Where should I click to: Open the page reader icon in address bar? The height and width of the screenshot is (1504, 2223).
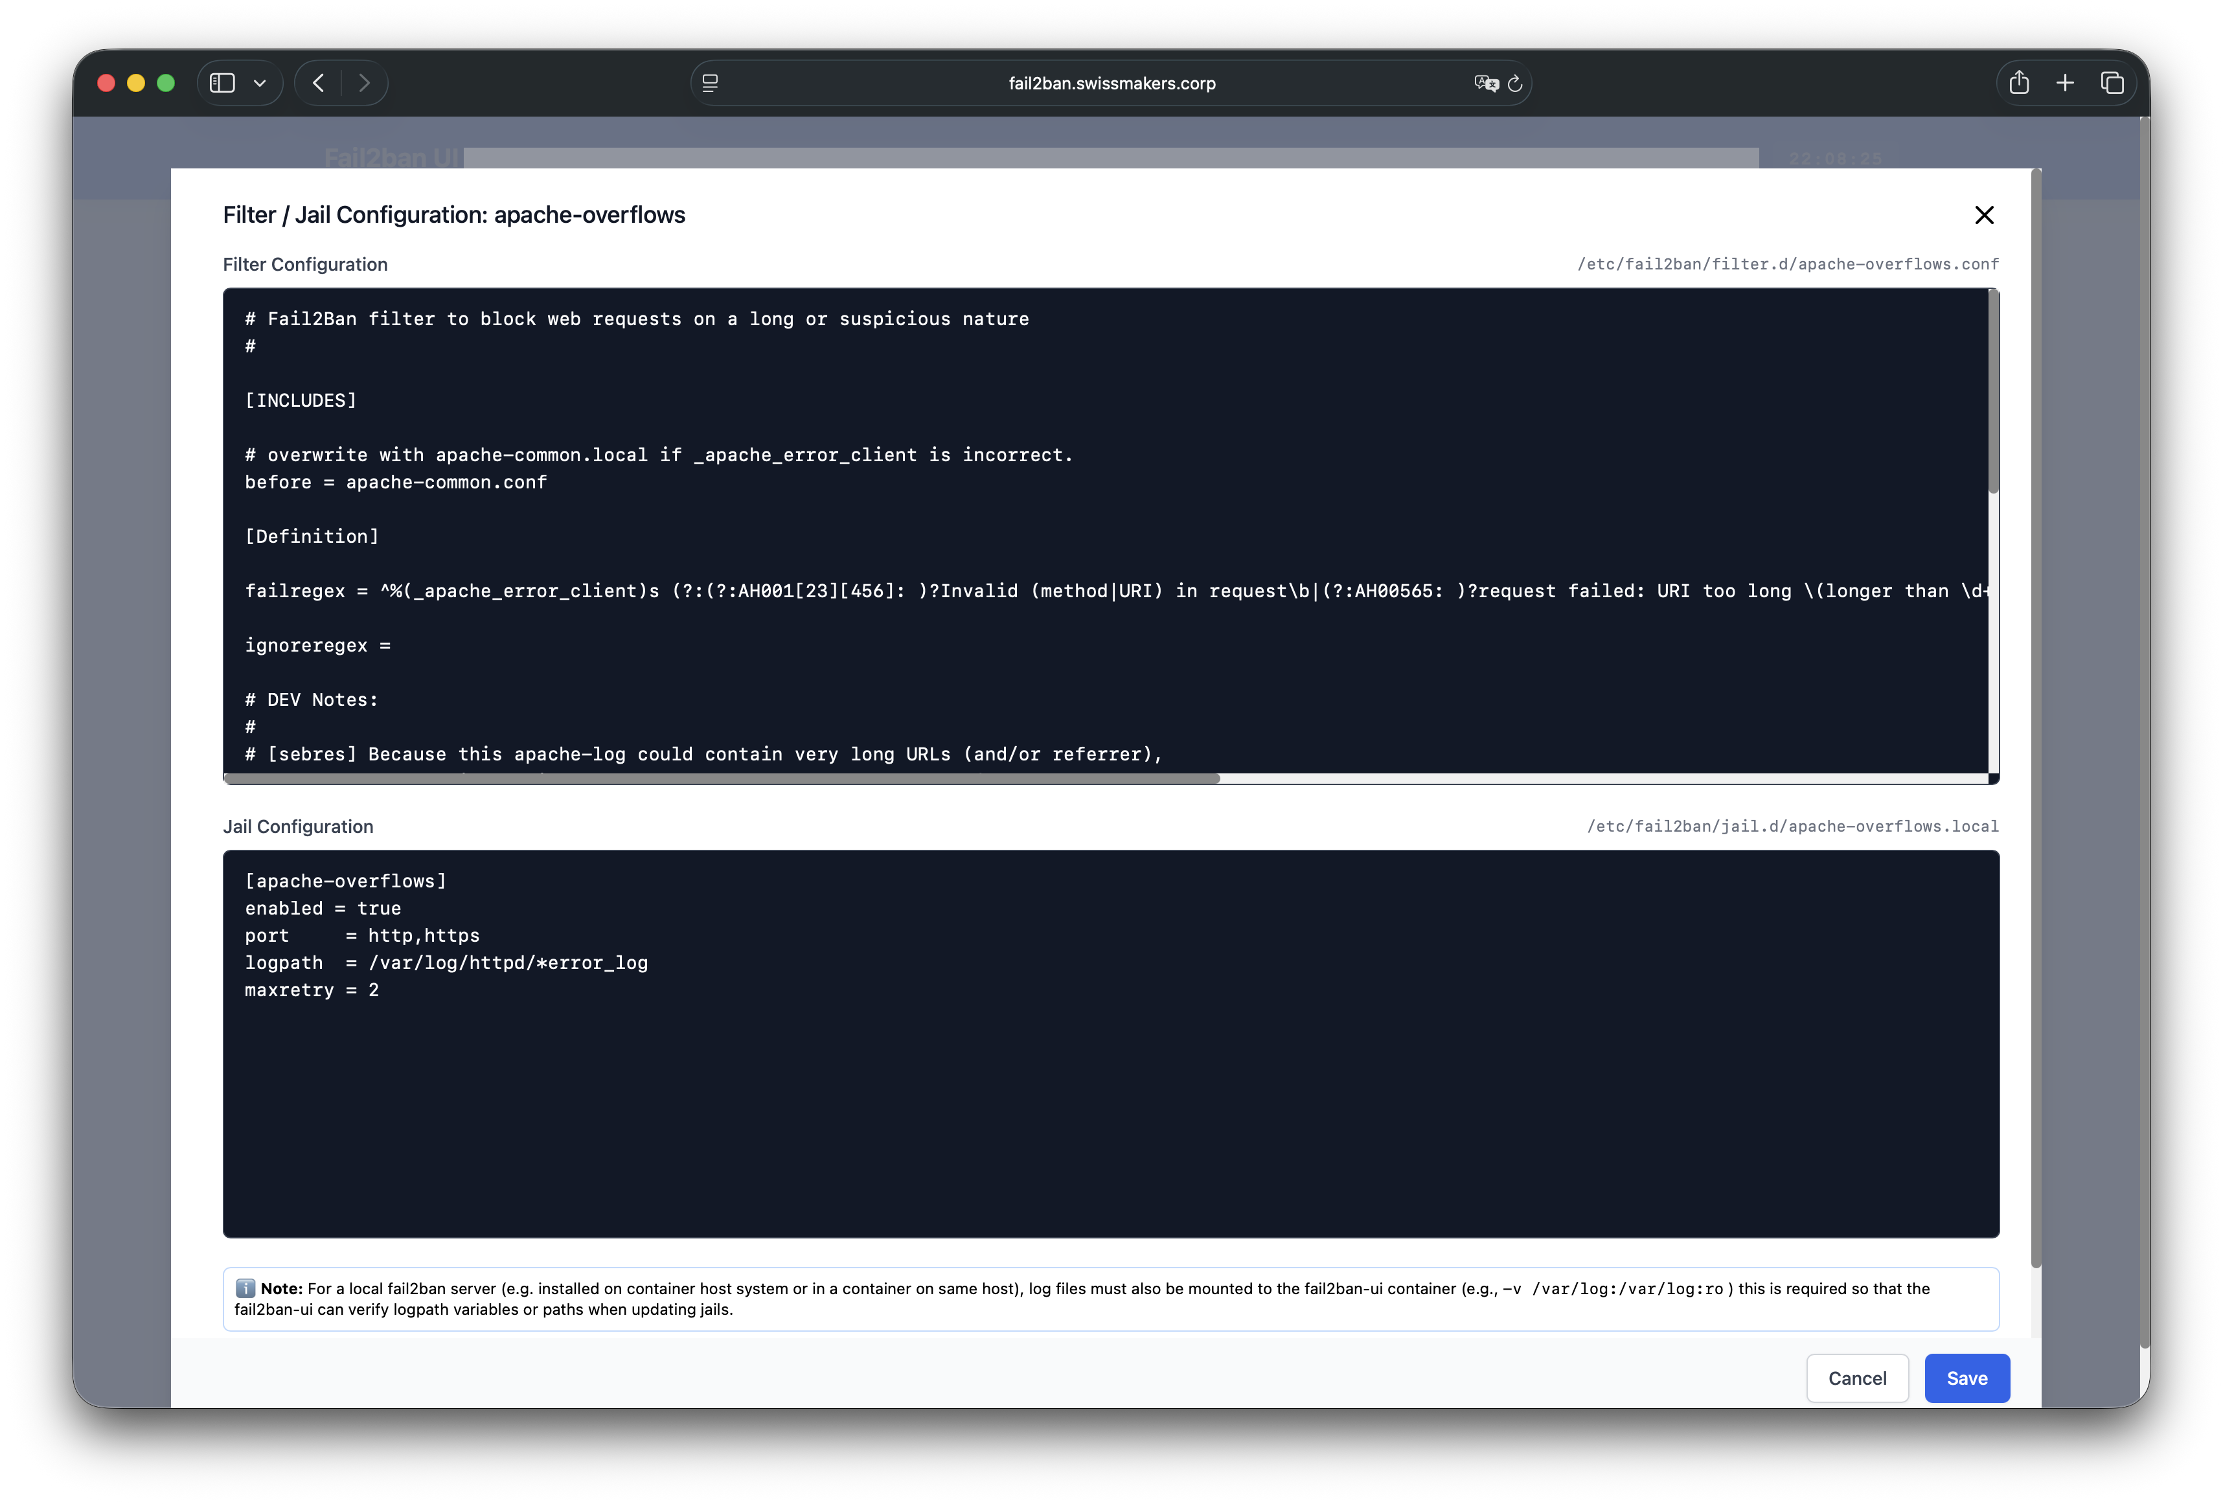[710, 84]
